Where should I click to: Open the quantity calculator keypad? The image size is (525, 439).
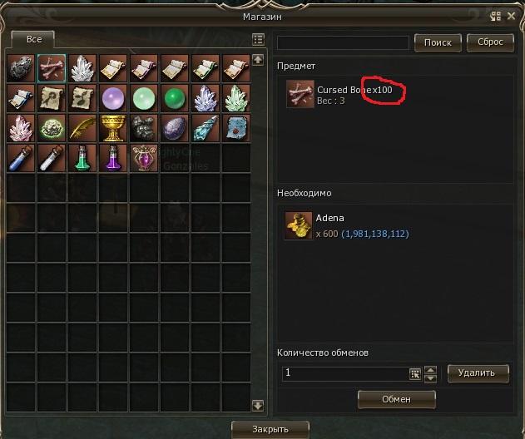[415, 374]
